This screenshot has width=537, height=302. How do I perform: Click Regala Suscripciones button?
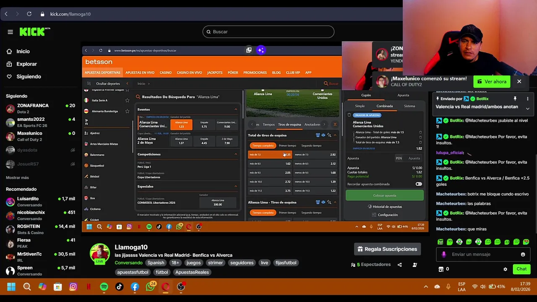pos(387,249)
